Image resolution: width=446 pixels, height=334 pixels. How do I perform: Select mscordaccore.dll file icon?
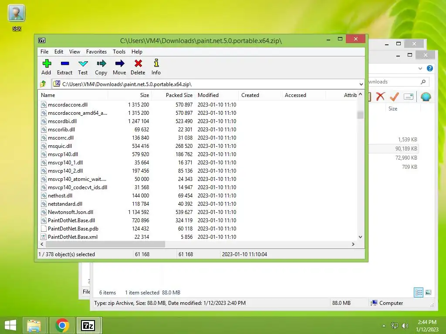pos(44,104)
